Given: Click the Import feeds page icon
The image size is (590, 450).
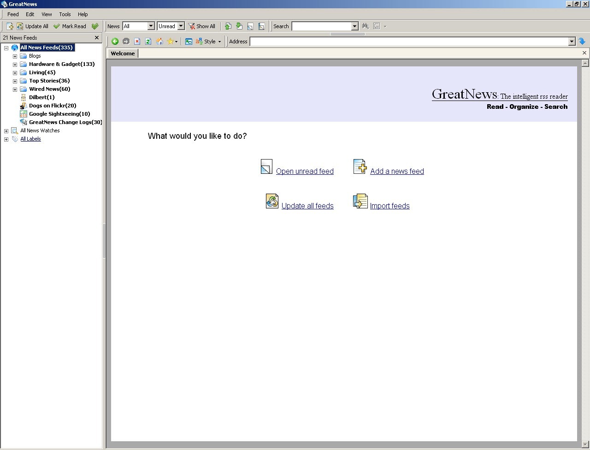Looking at the screenshot, I should pyautogui.click(x=360, y=201).
